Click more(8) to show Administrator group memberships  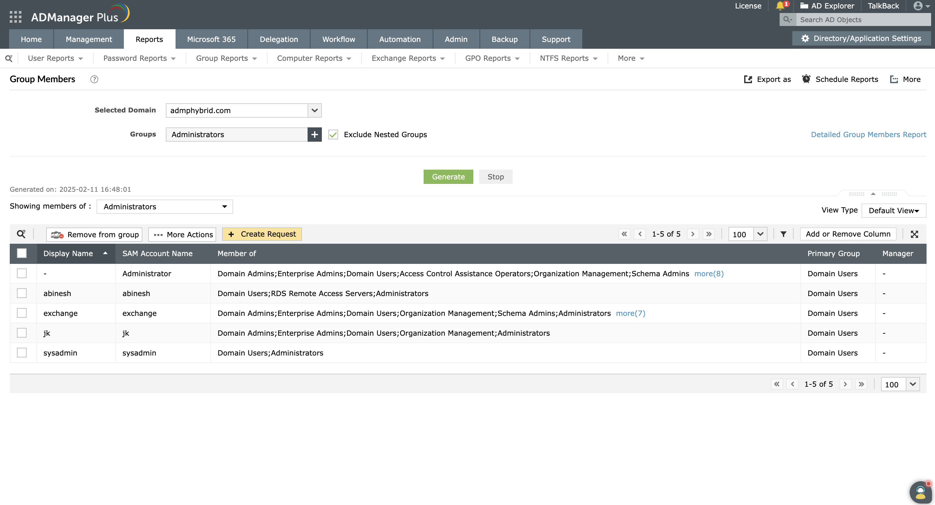click(708, 274)
